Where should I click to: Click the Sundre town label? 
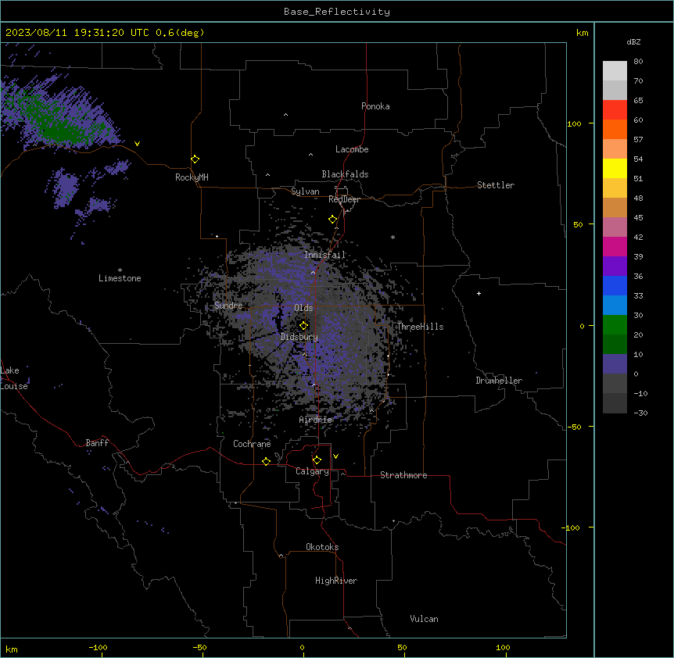click(228, 306)
